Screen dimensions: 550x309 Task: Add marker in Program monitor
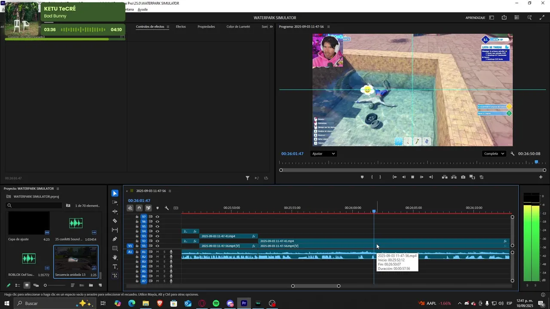362,177
